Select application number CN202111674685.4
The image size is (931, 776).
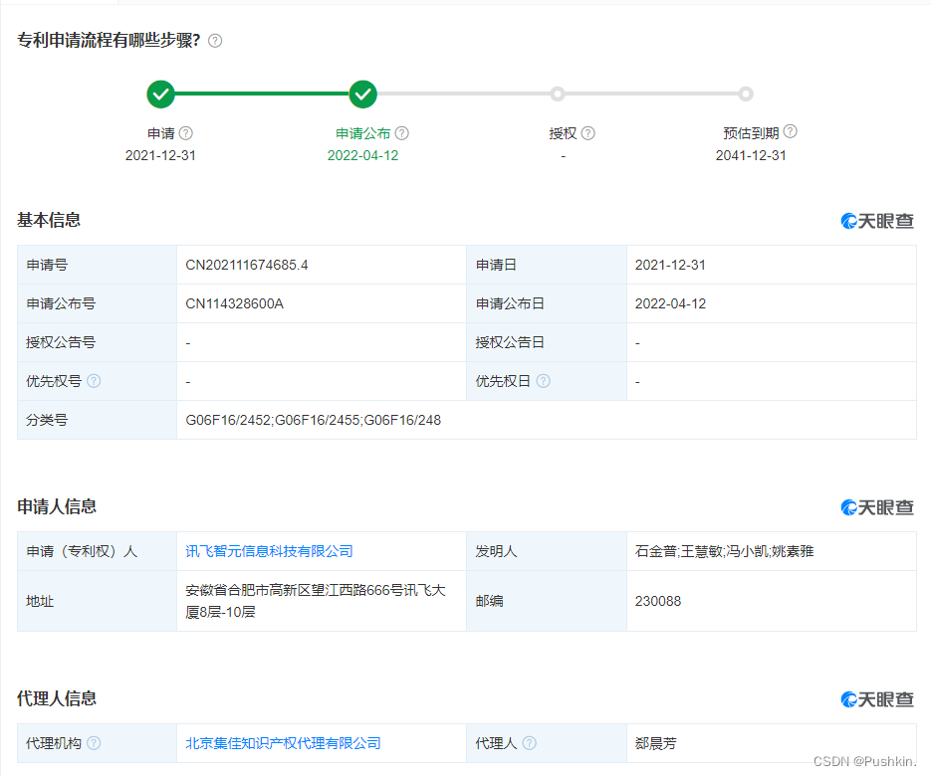click(x=247, y=265)
